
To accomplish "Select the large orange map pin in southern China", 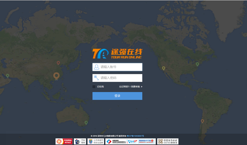I will [57, 76].
